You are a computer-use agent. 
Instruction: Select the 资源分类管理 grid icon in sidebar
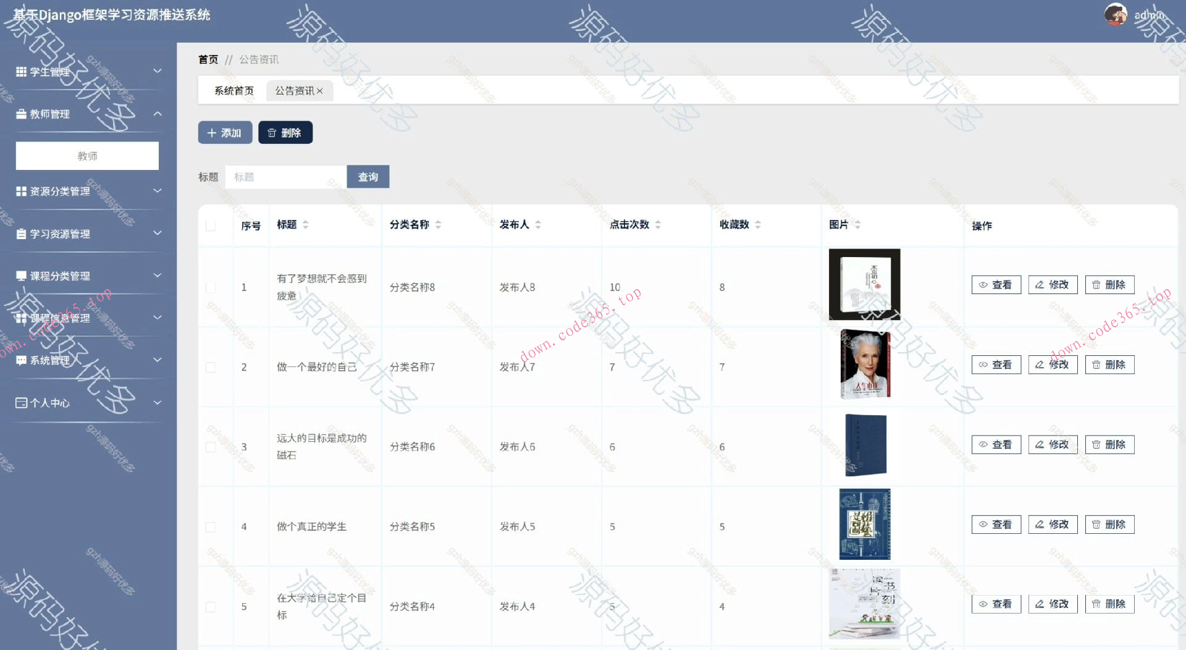click(x=20, y=192)
